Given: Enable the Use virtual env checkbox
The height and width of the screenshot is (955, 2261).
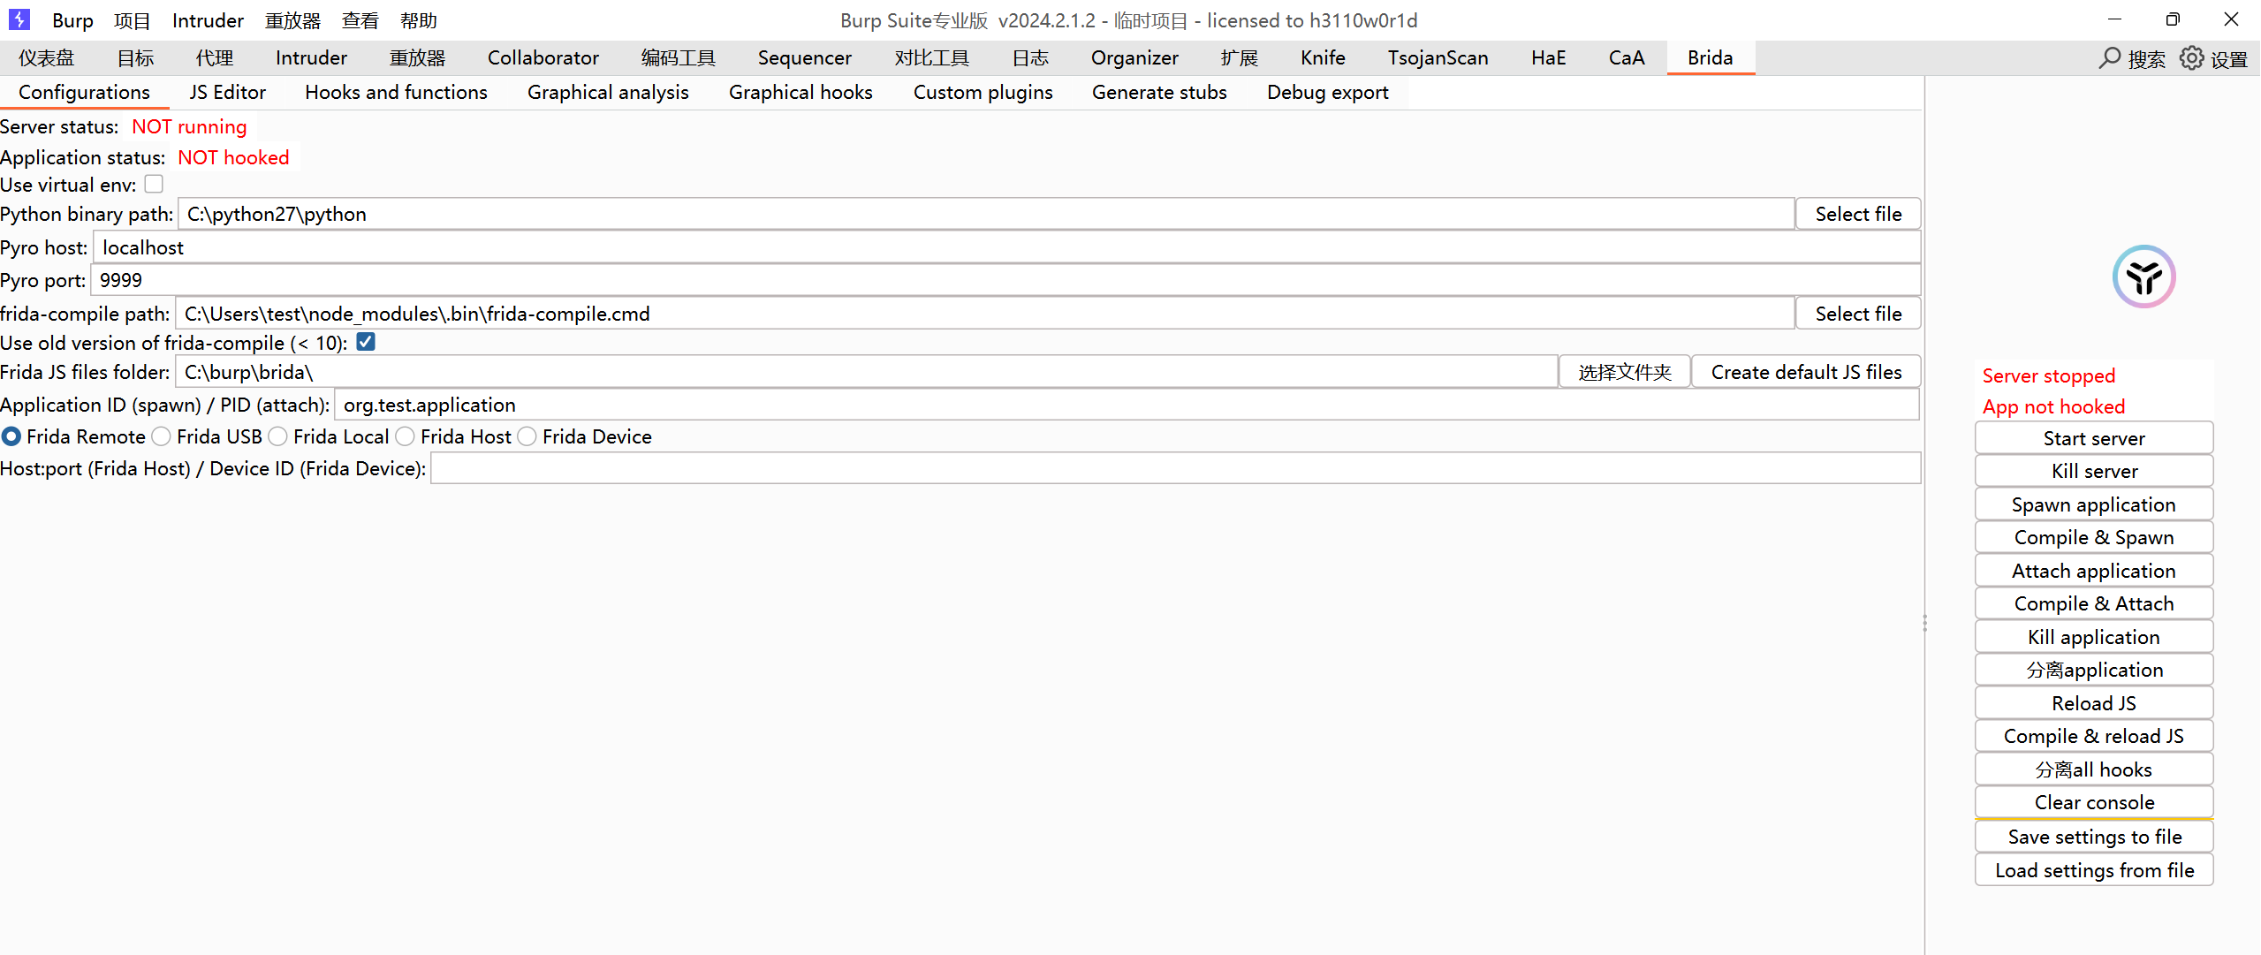Looking at the screenshot, I should coord(154,184).
